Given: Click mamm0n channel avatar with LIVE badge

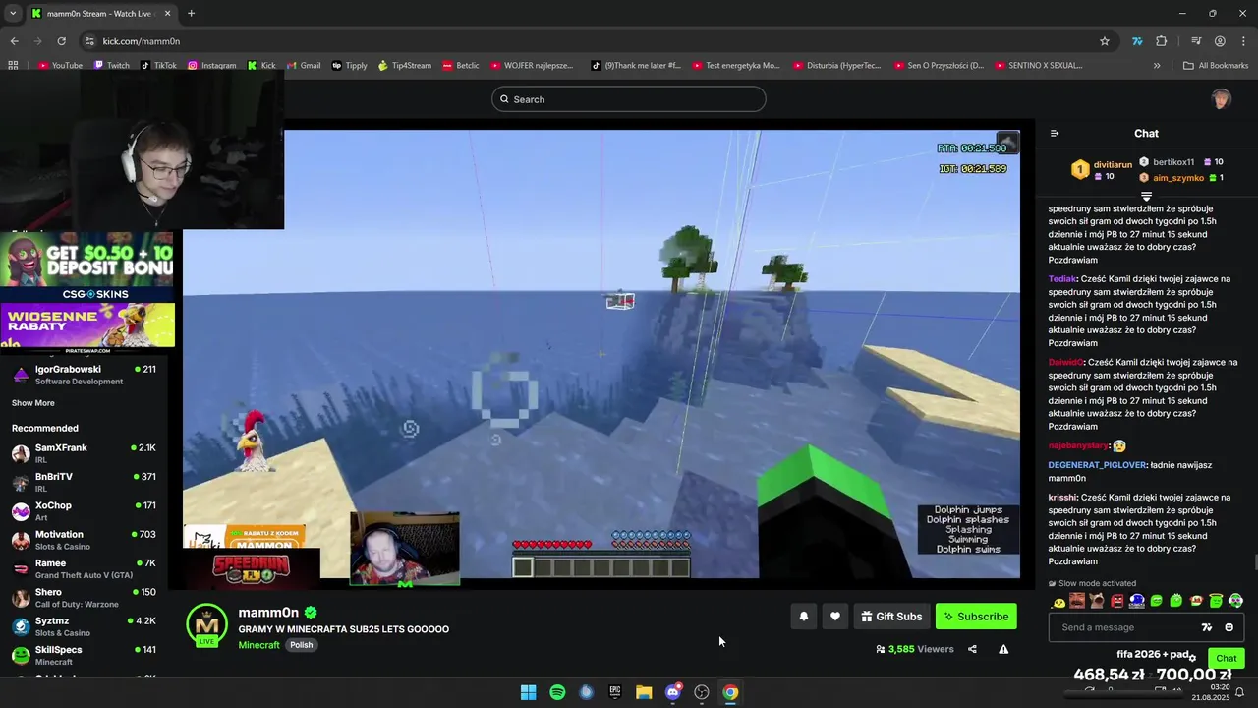Looking at the screenshot, I should [206, 626].
